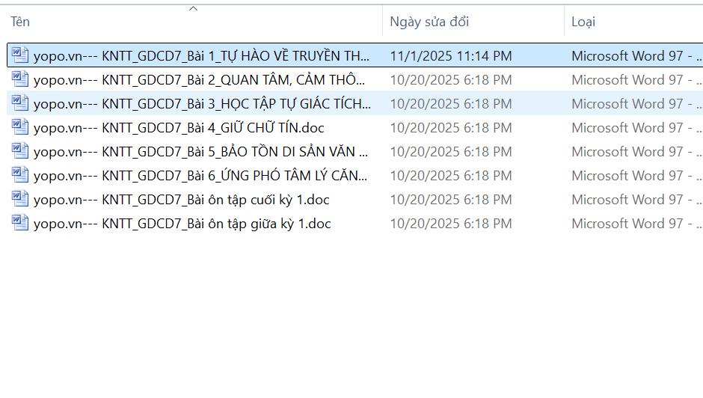Select file name Bài 2_QUAN TÂM, CẢM THÔ...

tap(200, 80)
